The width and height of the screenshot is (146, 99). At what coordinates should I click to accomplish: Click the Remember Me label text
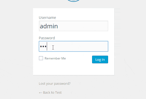(x=55, y=58)
